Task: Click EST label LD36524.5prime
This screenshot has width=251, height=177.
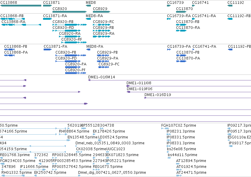Action: pos(113,137)
